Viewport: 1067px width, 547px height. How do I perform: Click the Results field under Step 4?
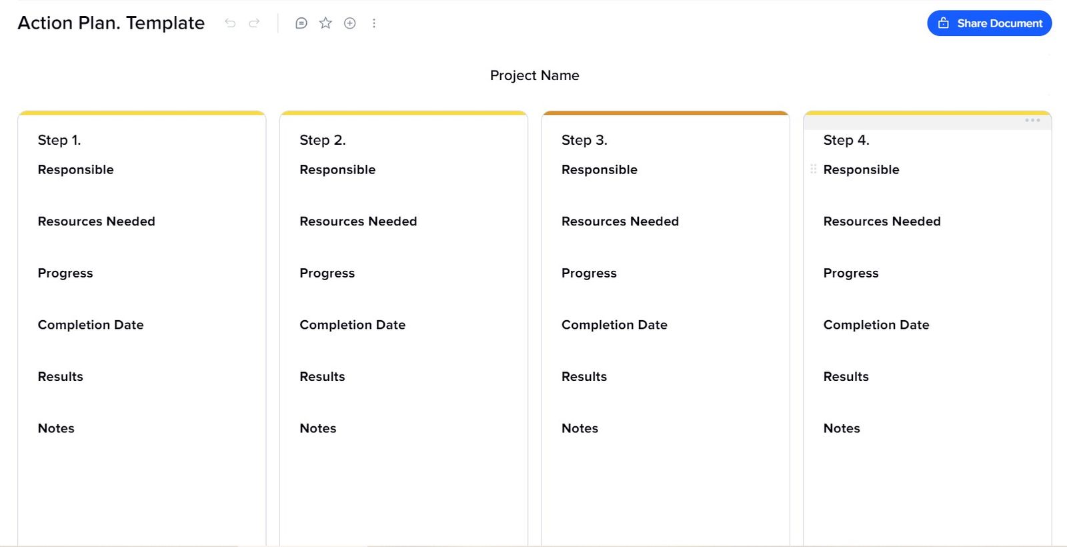846,376
